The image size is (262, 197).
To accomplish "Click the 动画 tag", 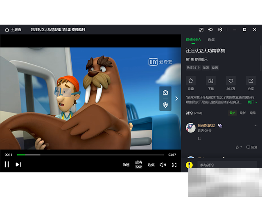I will coord(215,68).
